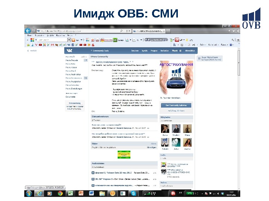Click the refresh icon in the address bar

click(127, 31)
